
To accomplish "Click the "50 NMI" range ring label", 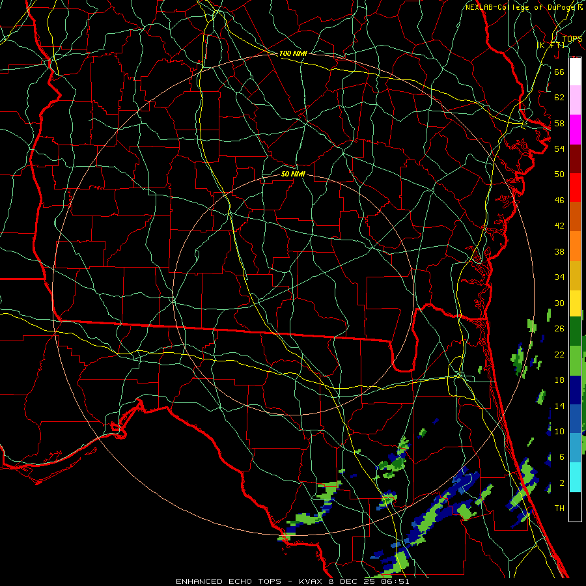I will [293, 174].
